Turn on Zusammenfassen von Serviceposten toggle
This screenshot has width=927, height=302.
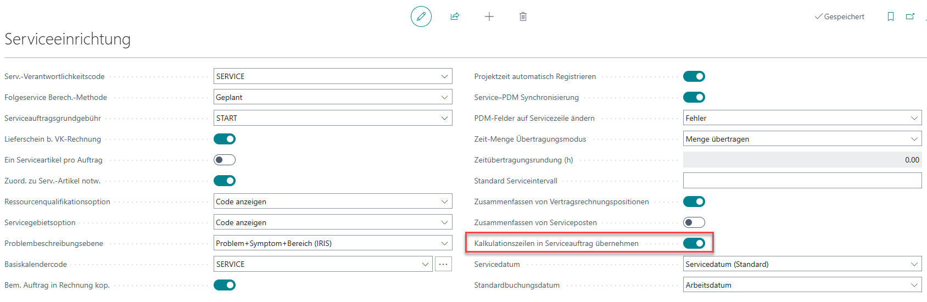[694, 222]
